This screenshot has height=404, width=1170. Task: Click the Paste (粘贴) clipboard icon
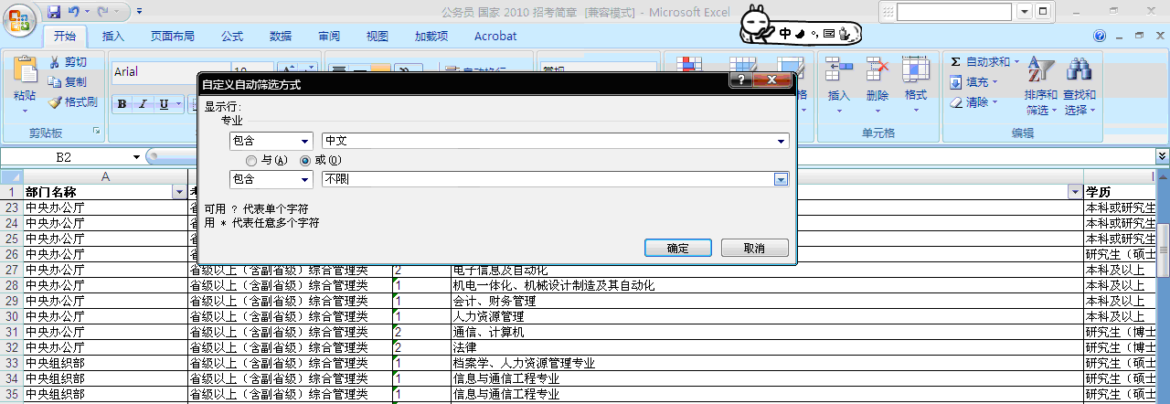pos(25,72)
